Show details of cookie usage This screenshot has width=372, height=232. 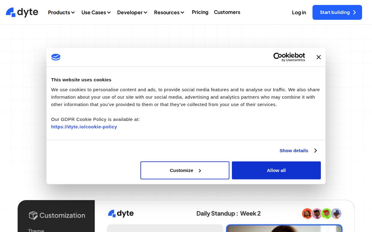tap(298, 151)
